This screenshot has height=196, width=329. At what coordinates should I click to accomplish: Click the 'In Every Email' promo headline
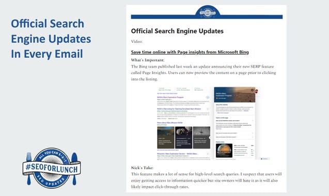pos(47,54)
